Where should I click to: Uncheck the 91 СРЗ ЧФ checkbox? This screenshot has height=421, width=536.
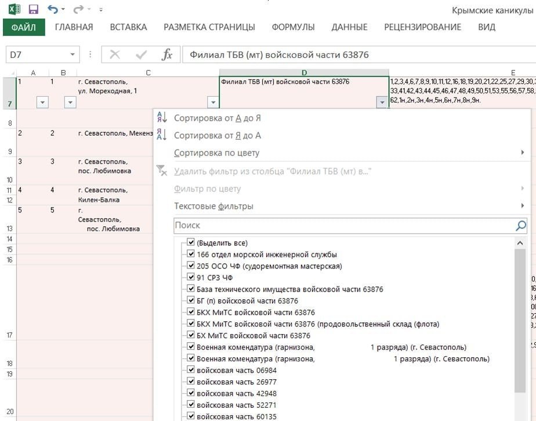point(191,277)
